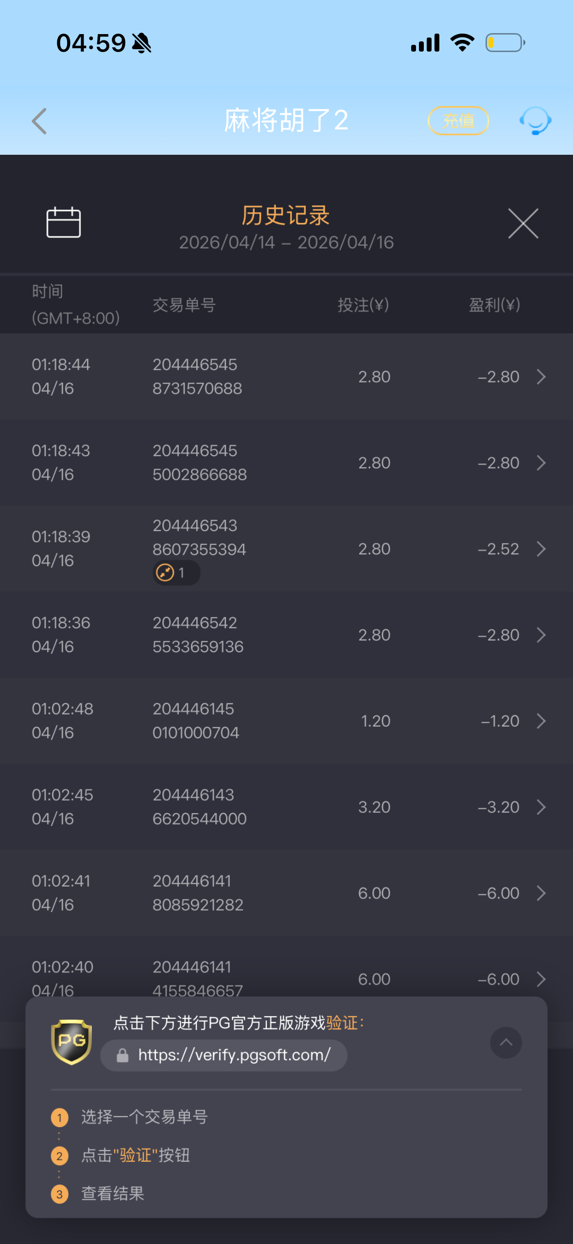Image resolution: width=573 pixels, height=1244 pixels.
Task: Tap the free-spin badge icon on 01:18:39 record
Action: coord(166,573)
